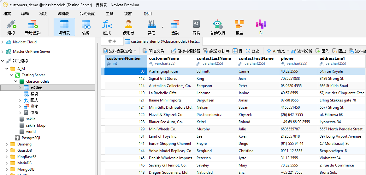Viewport: 366px width, 175px height.
Task: Open the 編輯 menu
Action: coord(25,14)
